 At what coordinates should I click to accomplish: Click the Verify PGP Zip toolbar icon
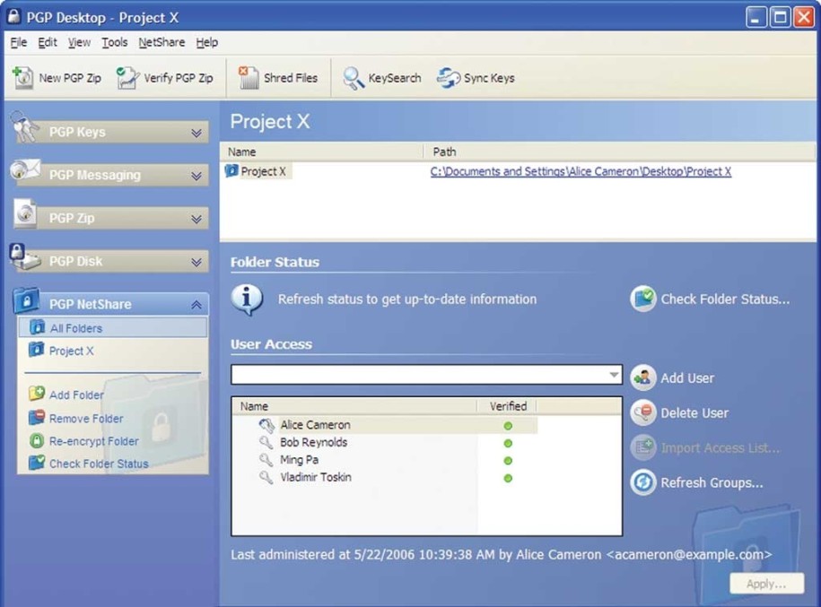tap(127, 78)
